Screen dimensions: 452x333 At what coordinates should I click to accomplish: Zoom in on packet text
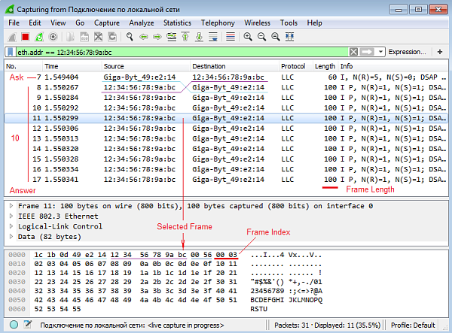[x=249, y=36]
